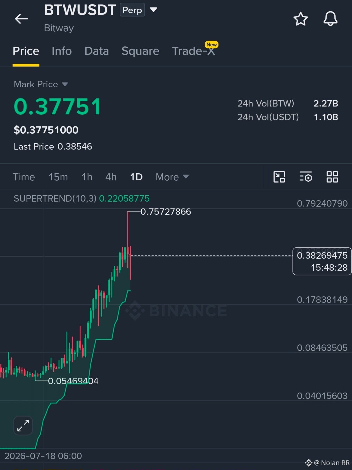This screenshot has height=470, width=352.
Task: Select the 4h chart interval
Action: coord(111,177)
